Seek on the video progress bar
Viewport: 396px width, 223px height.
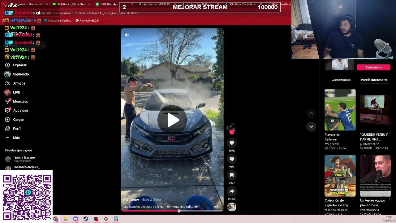click(x=172, y=211)
